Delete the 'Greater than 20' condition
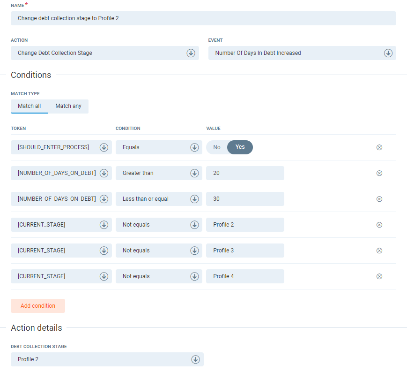407x380 pixels. coord(379,173)
